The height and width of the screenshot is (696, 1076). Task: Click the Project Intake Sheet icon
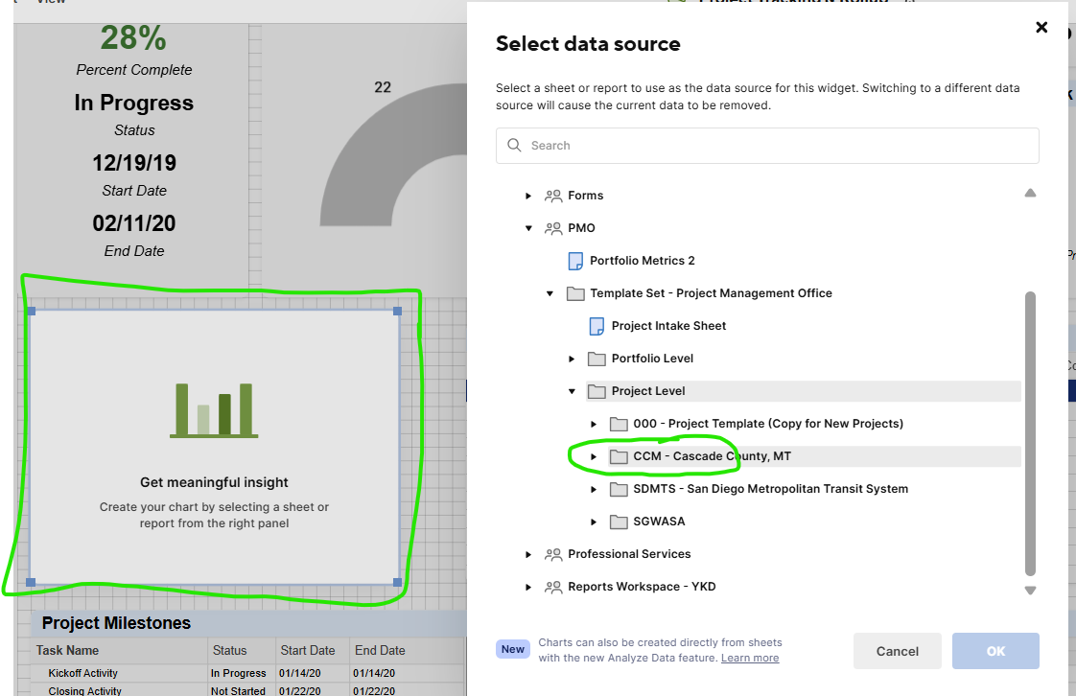(597, 326)
